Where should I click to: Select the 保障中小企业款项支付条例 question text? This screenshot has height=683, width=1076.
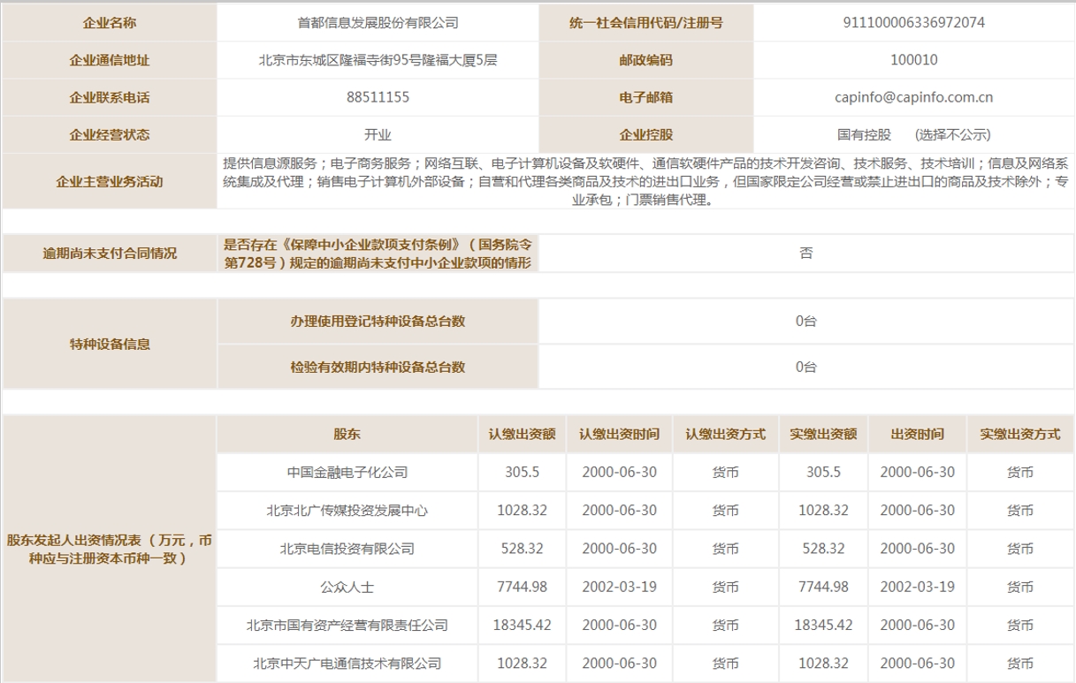pos(378,254)
